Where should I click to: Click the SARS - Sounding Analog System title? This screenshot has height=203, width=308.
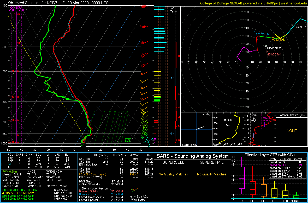[x=193, y=156]
